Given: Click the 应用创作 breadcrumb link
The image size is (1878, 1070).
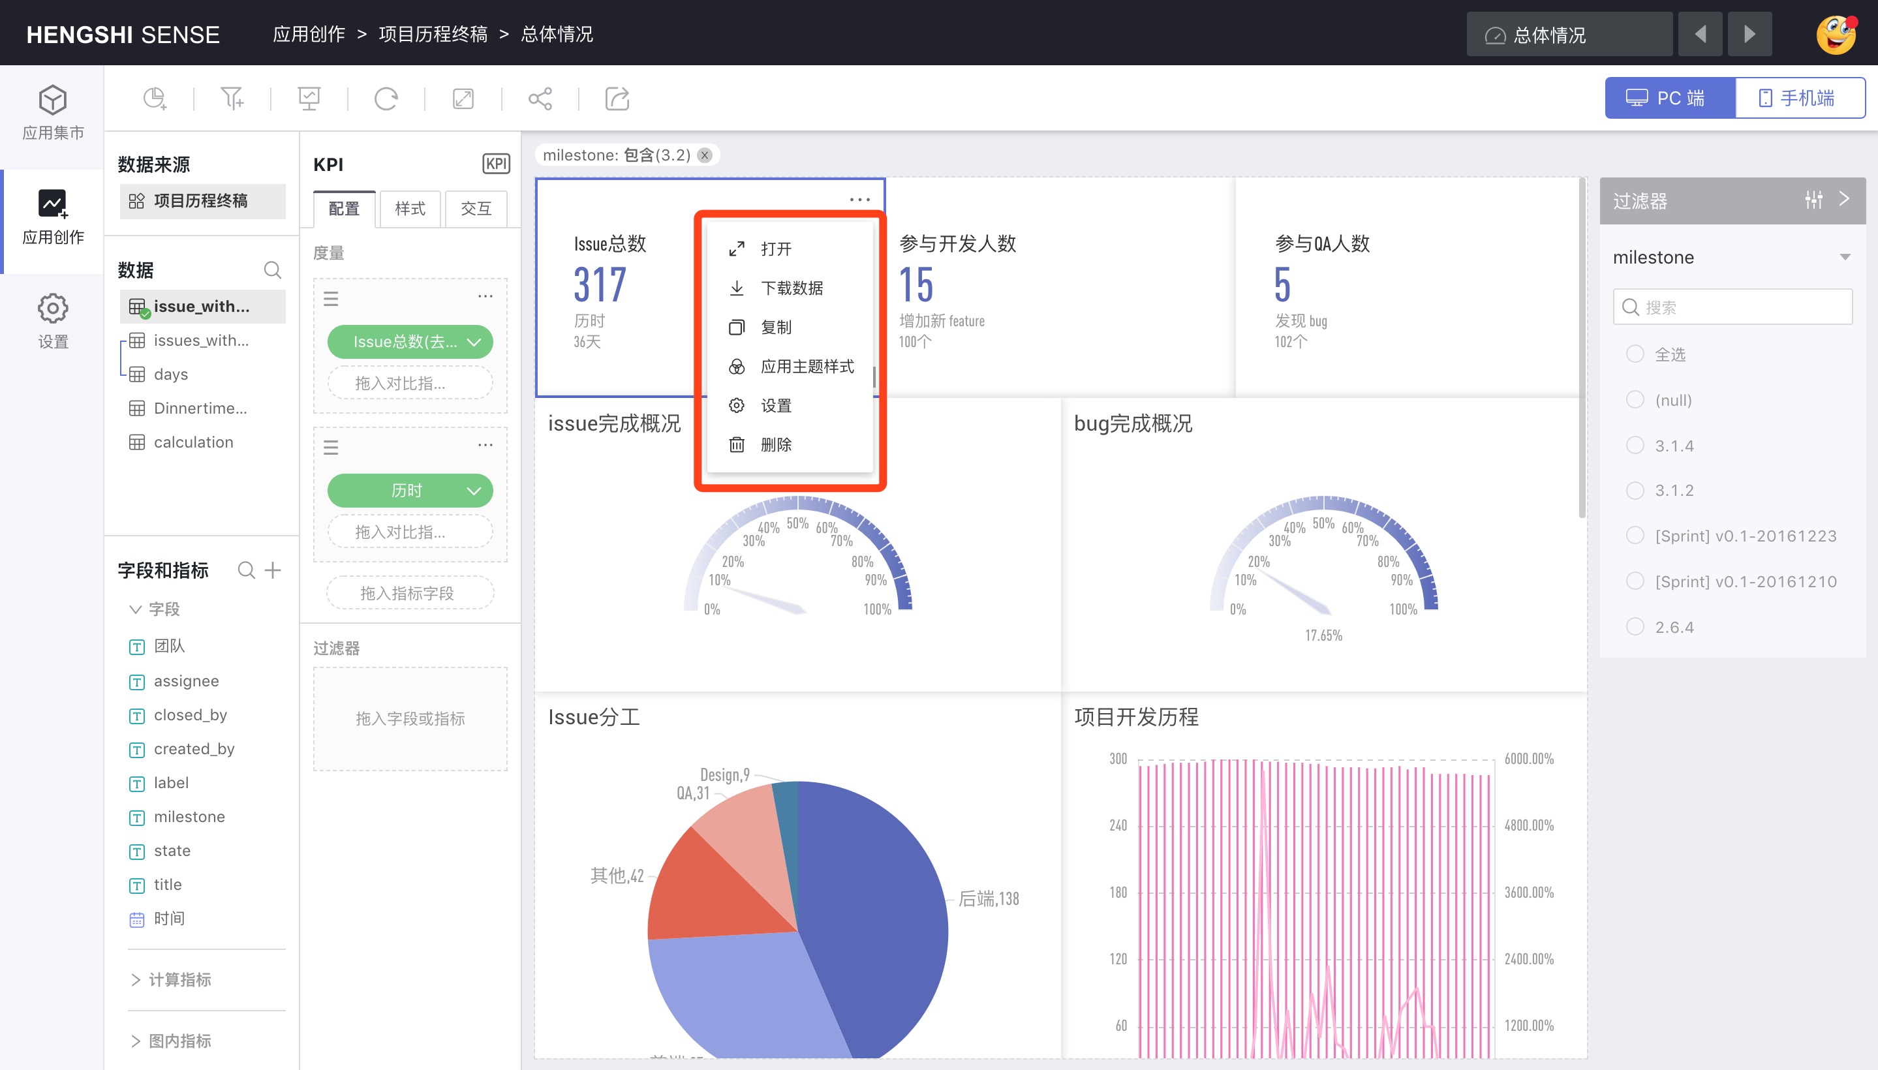Looking at the screenshot, I should (x=309, y=35).
